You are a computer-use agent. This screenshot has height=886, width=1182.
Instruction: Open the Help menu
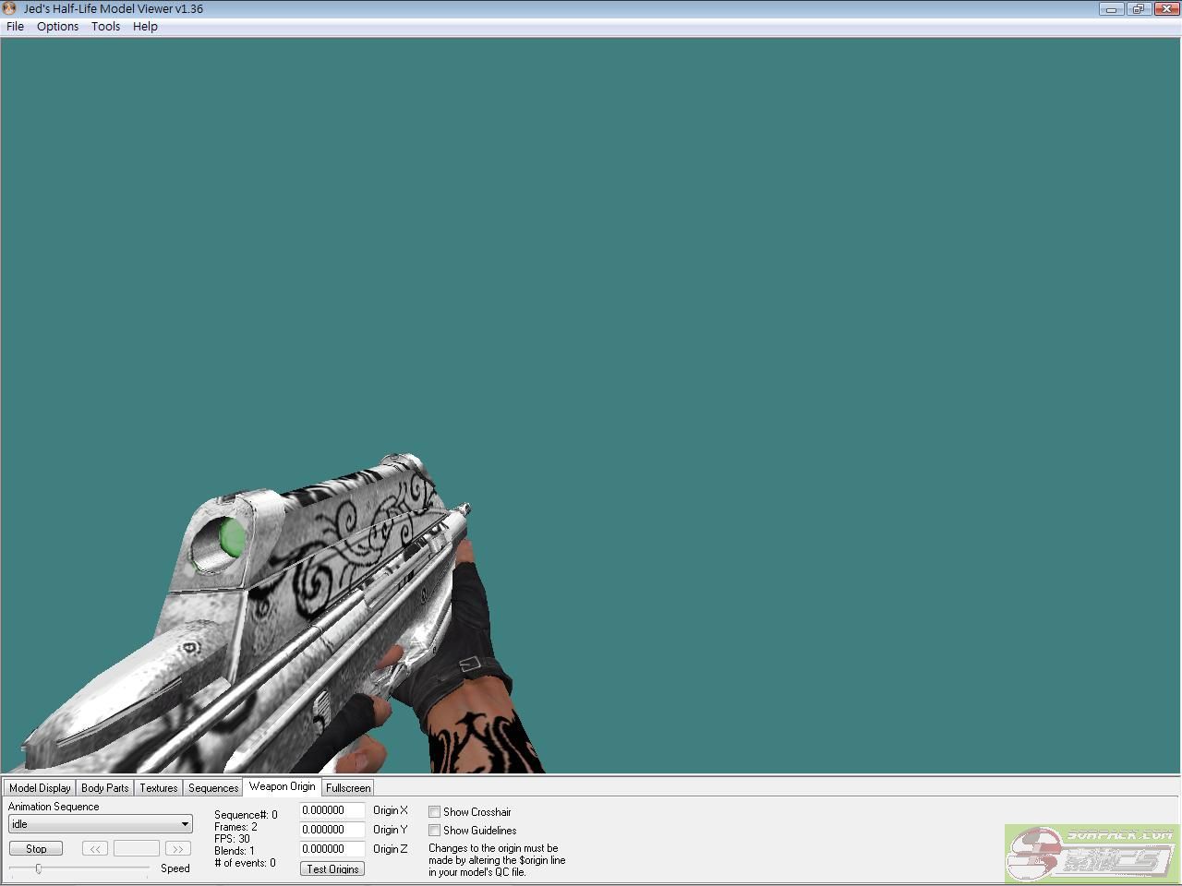click(x=145, y=27)
